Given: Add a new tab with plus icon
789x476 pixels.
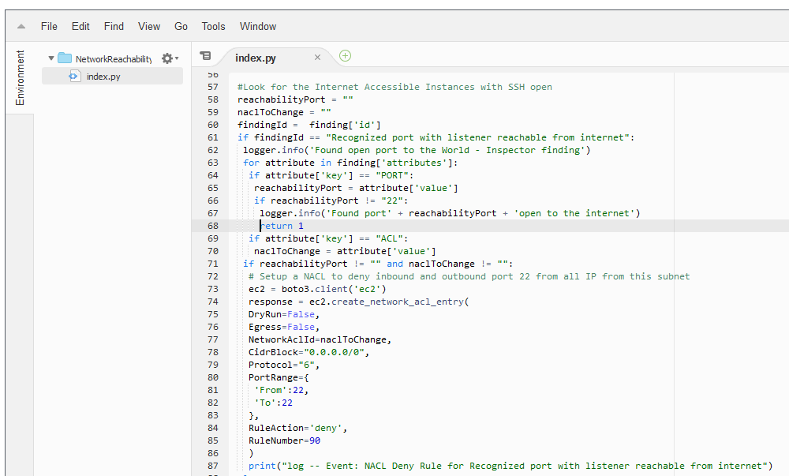Looking at the screenshot, I should coord(346,56).
